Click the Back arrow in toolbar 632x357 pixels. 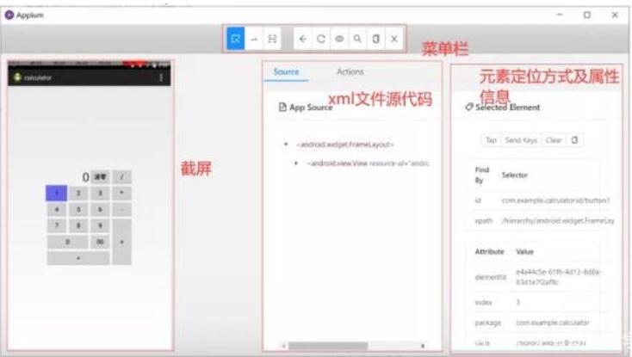(x=303, y=39)
